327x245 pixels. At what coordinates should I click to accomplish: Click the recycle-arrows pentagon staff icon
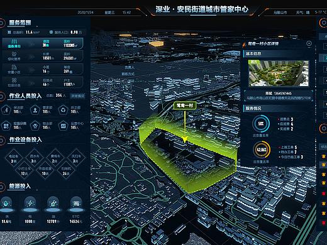tap(63, 110)
